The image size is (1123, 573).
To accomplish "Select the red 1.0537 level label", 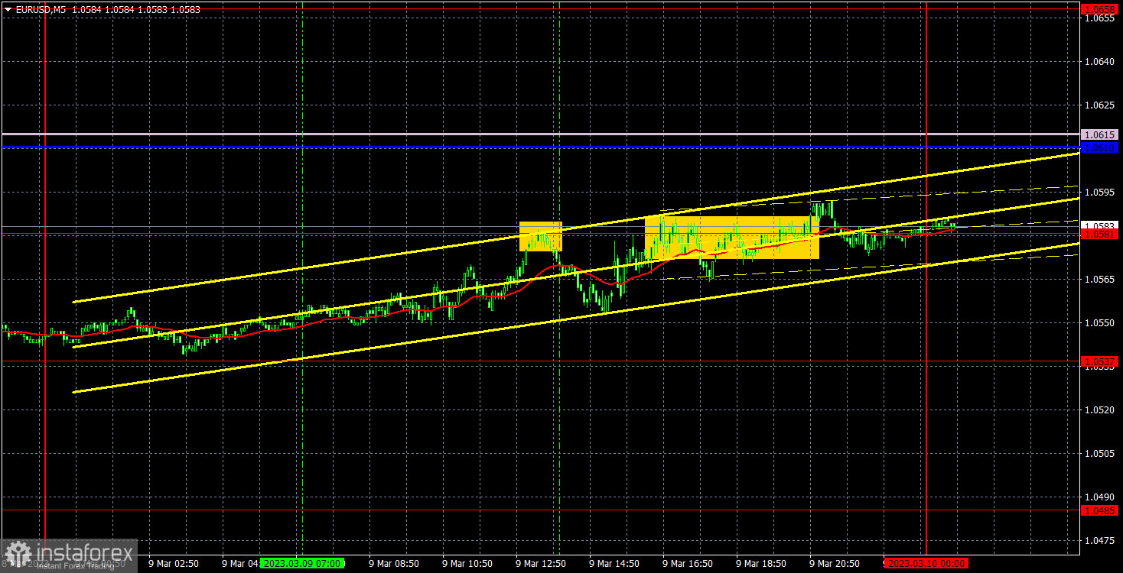I will pyautogui.click(x=1101, y=361).
